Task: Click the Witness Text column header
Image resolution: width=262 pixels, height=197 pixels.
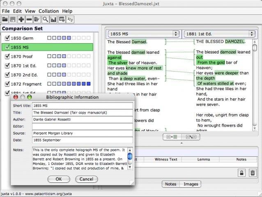Action: tap(166, 159)
